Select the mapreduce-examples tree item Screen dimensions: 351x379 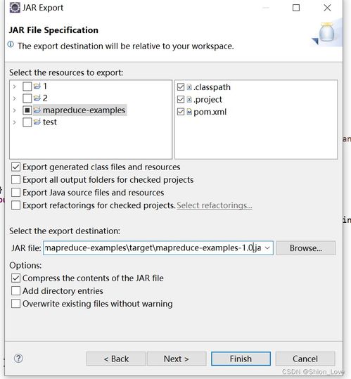click(84, 110)
